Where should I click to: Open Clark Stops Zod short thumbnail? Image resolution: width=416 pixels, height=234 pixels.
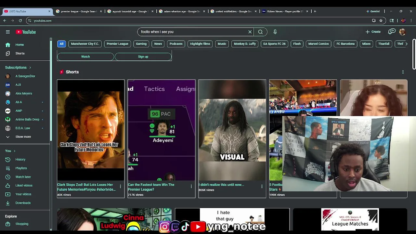[91, 130]
